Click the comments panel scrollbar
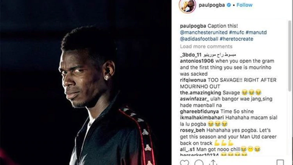The height and width of the screenshot is (165, 293). pos(289,56)
